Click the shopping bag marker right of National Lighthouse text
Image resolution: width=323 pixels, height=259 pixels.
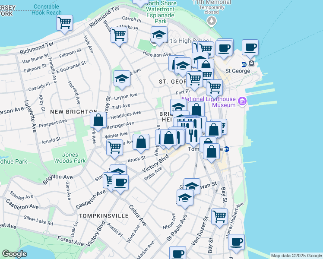pos(196,110)
